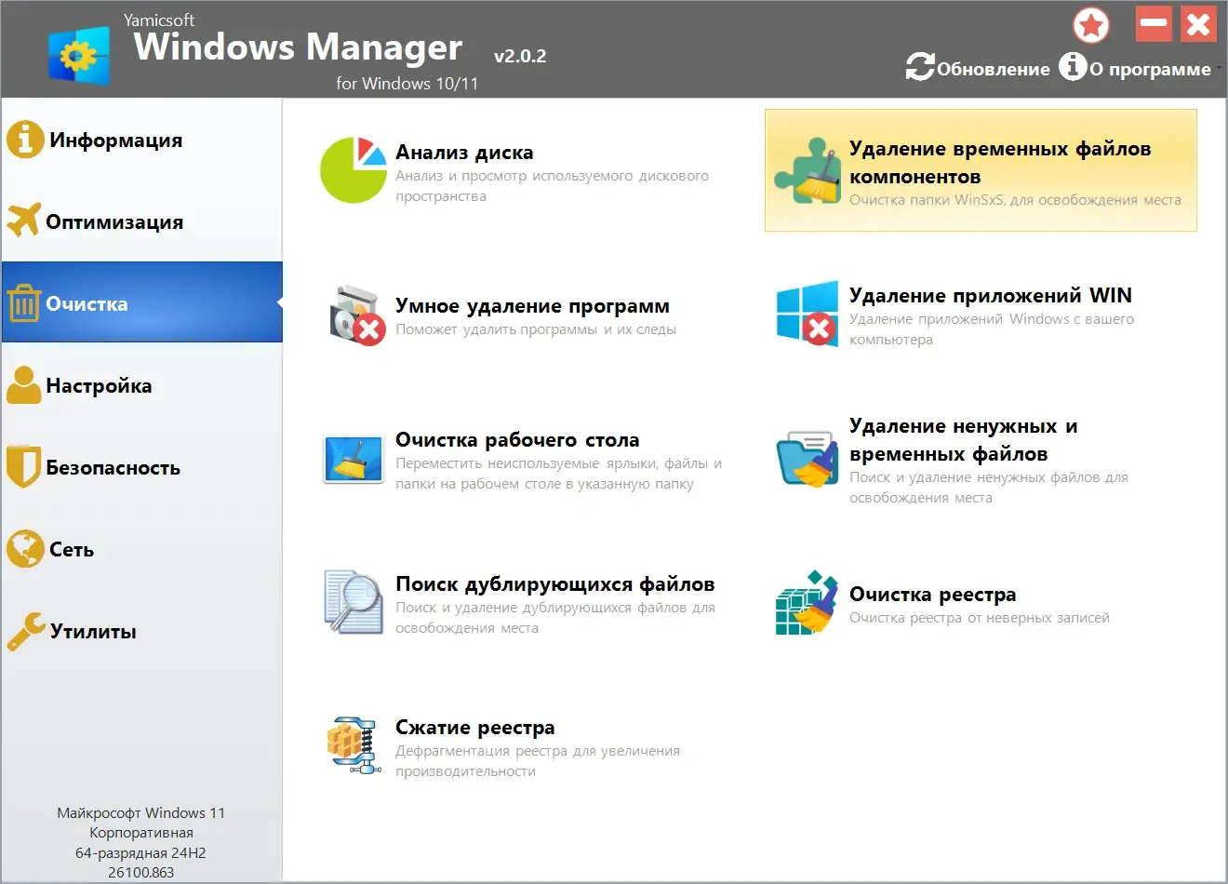Click the '64-разрядная 24H2' text
The width and height of the screenshot is (1228, 884).
[141, 853]
